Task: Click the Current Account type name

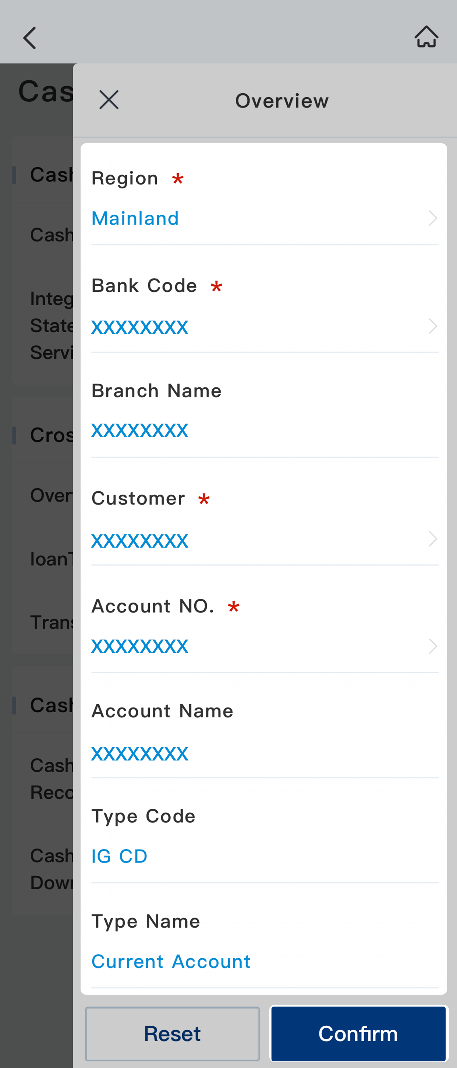Action: [171, 962]
